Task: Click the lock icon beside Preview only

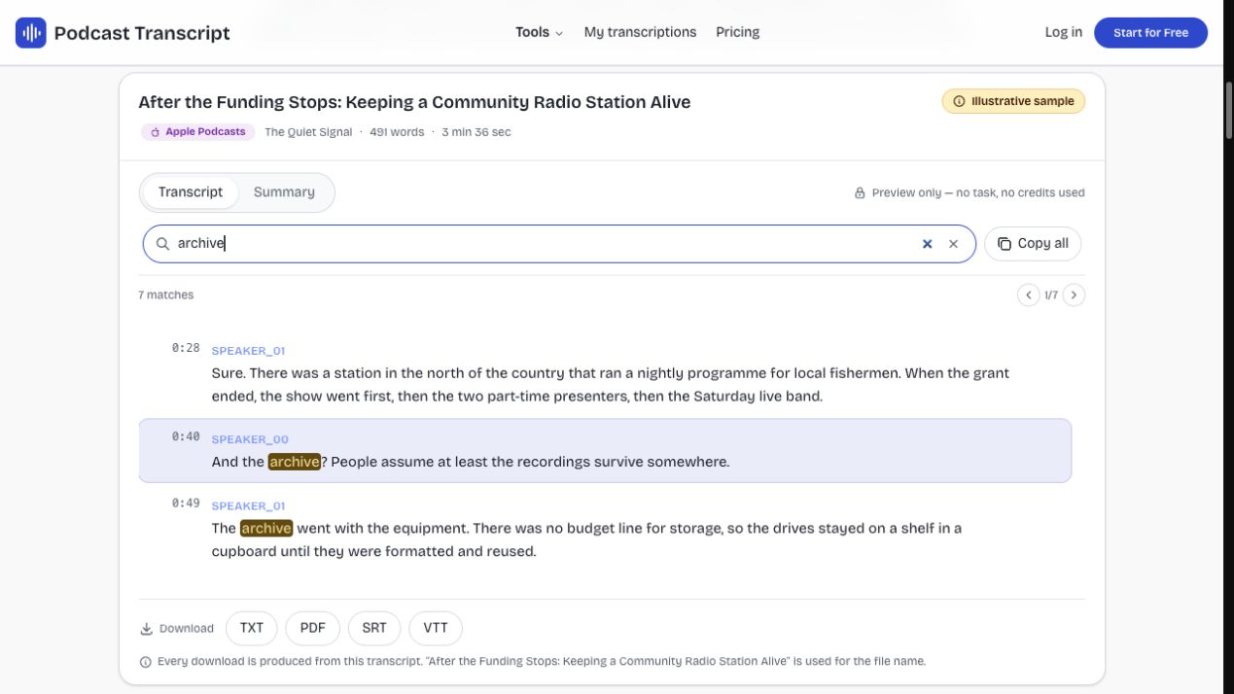Action: tap(860, 193)
